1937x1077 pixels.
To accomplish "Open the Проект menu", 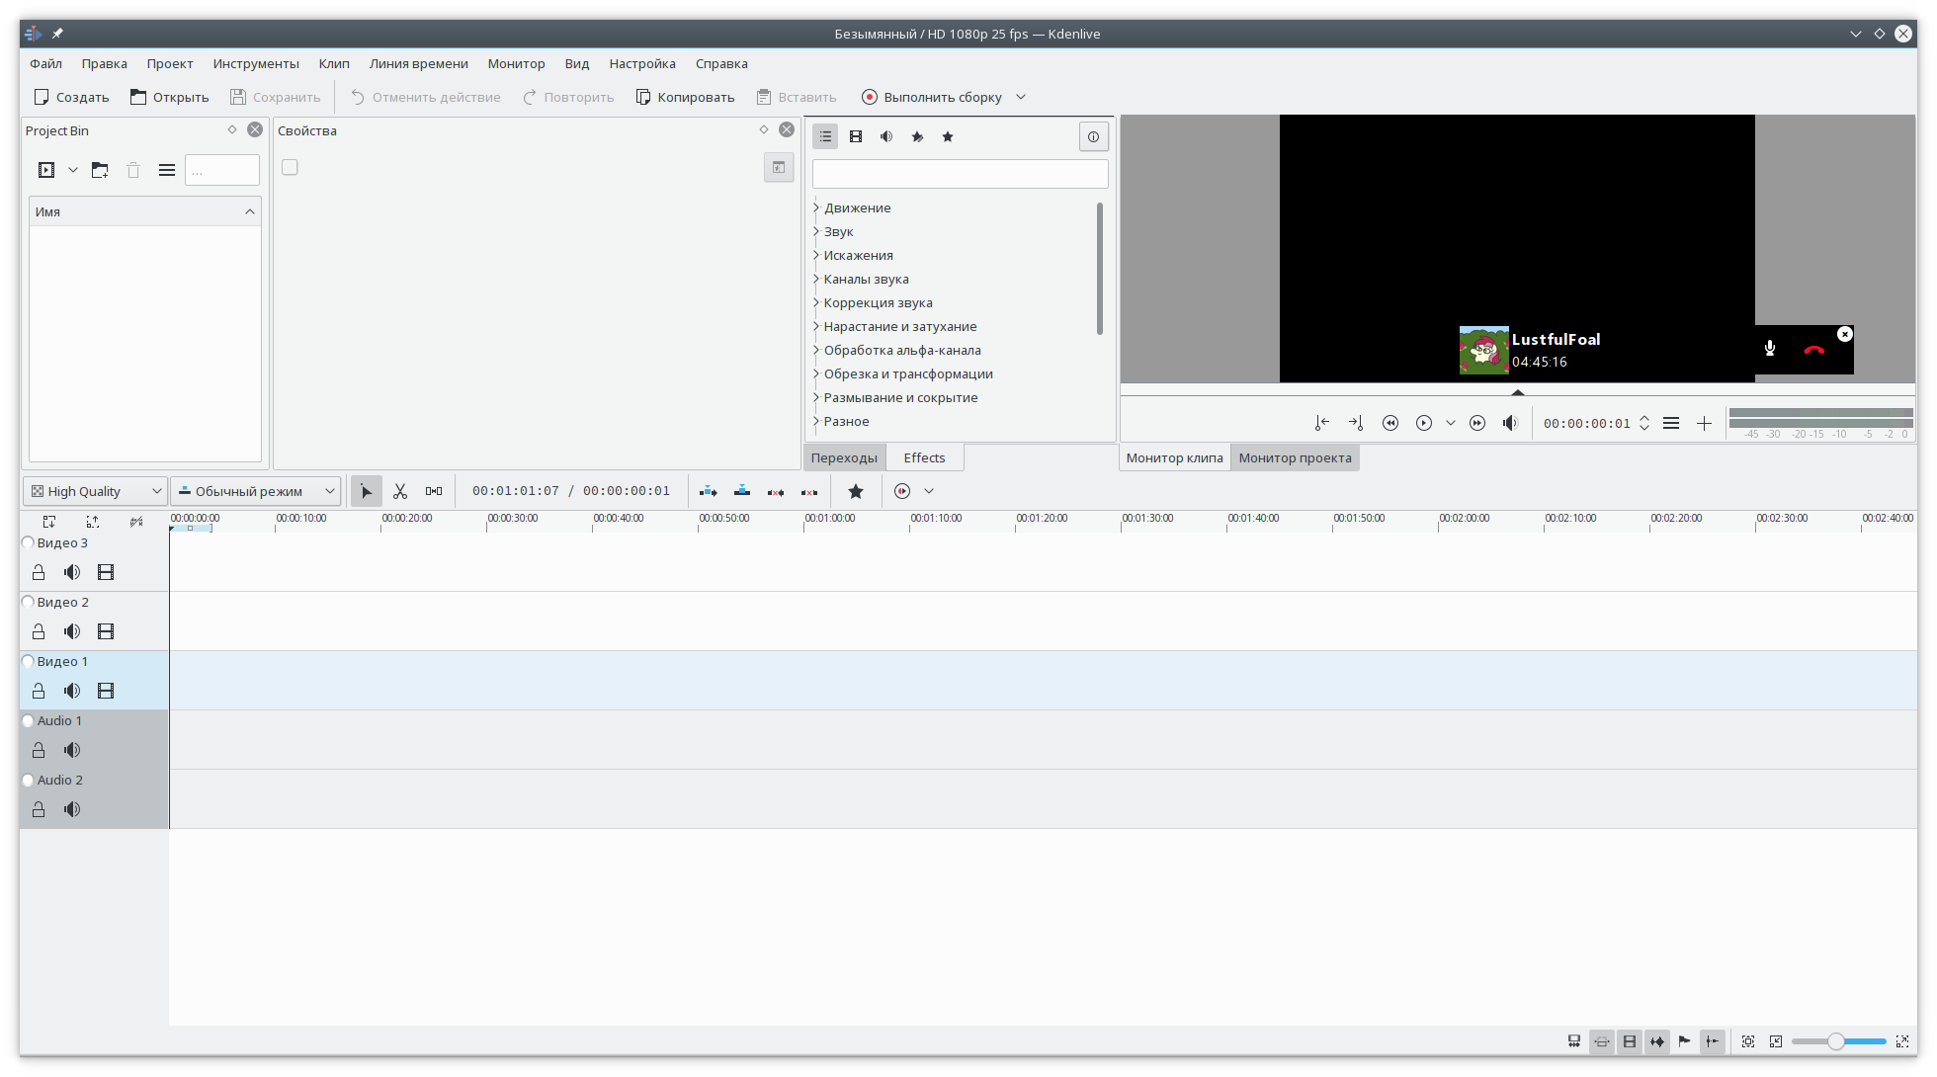I will tap(170, 63).
